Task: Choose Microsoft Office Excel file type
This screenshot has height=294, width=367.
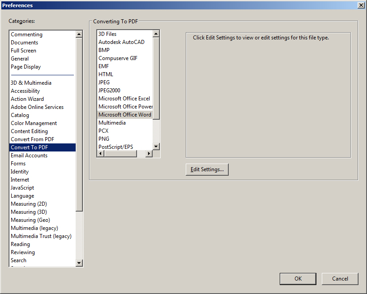Action: pyautogui.click(x=124, y=99)
